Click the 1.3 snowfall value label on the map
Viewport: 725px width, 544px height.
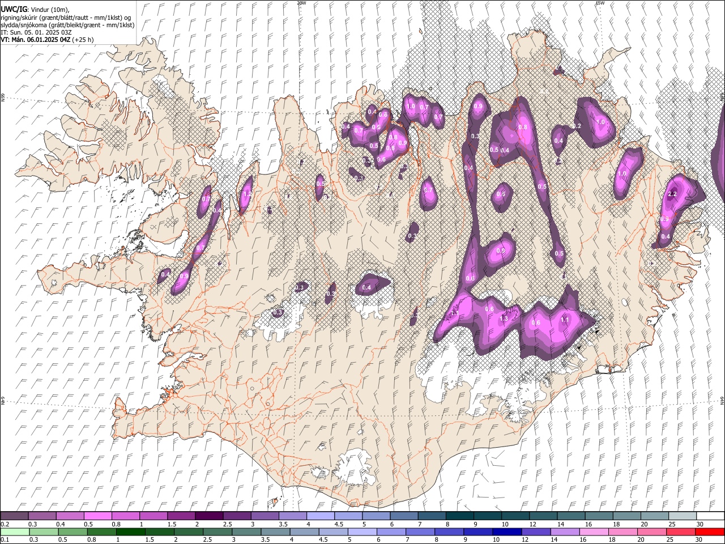[x=504, y=319]
